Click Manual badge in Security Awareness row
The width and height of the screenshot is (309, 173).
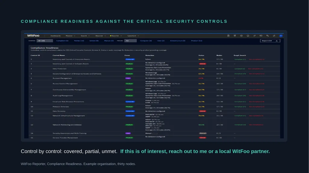pyautogui.click(x=203, y=133)
